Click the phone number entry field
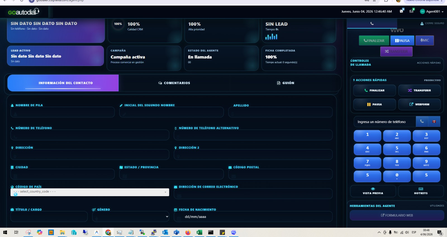Viewport: 447px width, 237px height. [385, 122]
